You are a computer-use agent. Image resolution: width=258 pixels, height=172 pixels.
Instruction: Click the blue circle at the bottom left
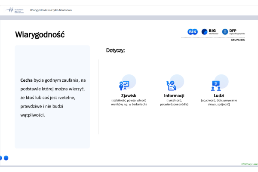pos(6,158)
